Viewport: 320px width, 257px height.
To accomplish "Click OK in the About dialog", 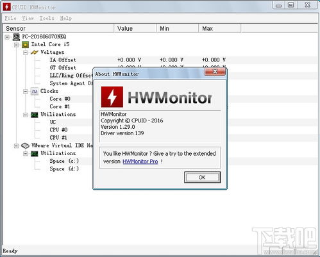I will (202, 178).
